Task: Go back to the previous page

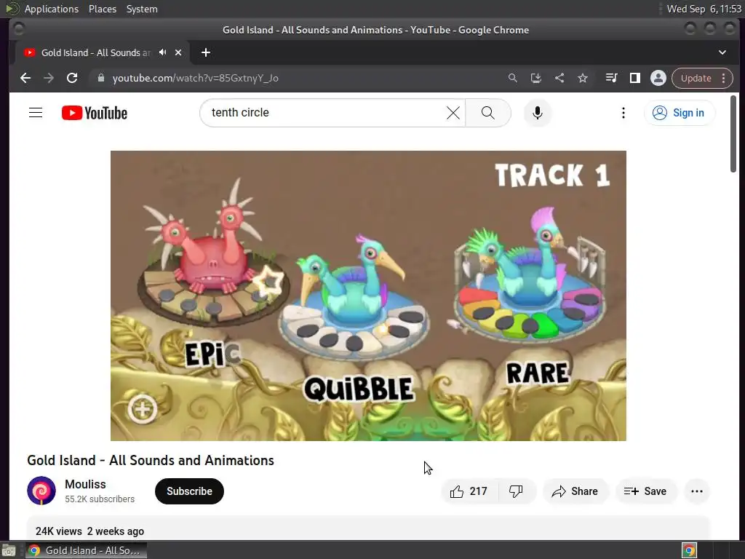Action: (x=25, y=78)
